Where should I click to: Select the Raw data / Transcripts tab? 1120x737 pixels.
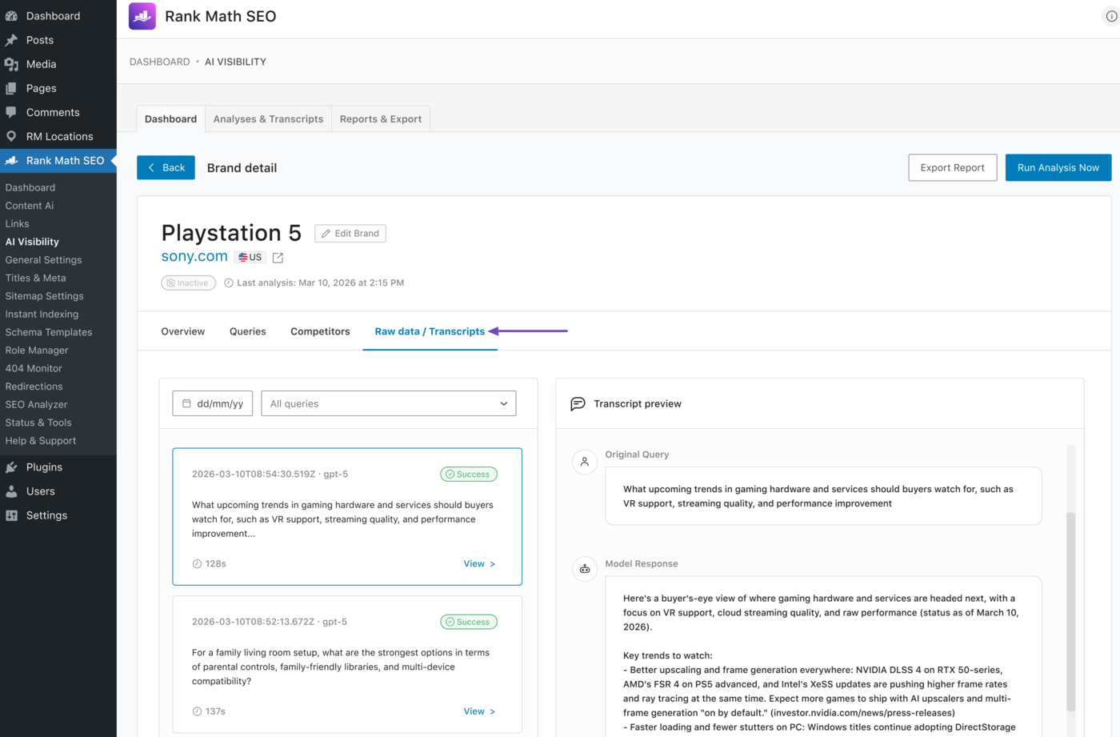[430, 331]
